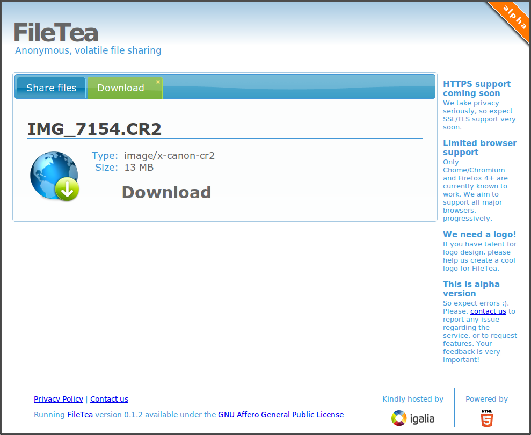The width and height of the screenshot is (531, 435).
Task: Click the image/x-canon-cr2 type value
Action: (169, 156)
